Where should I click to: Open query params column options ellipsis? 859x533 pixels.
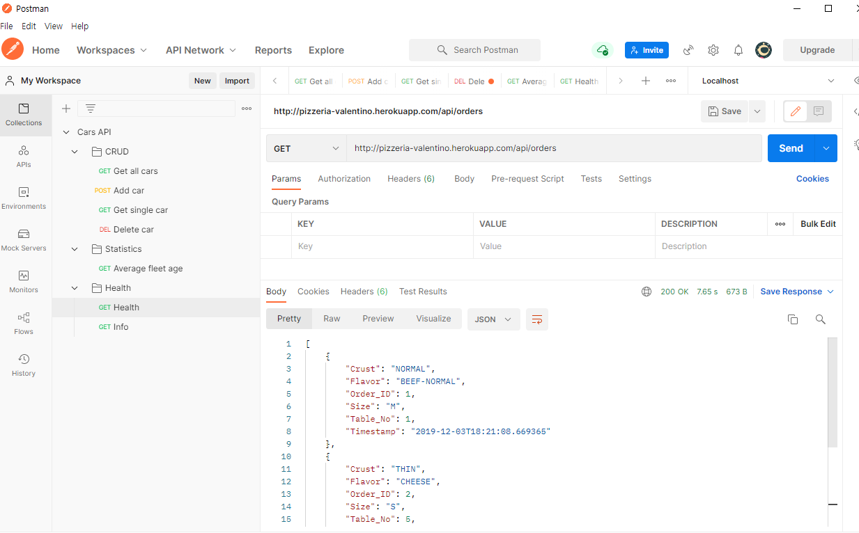[780, 224]
